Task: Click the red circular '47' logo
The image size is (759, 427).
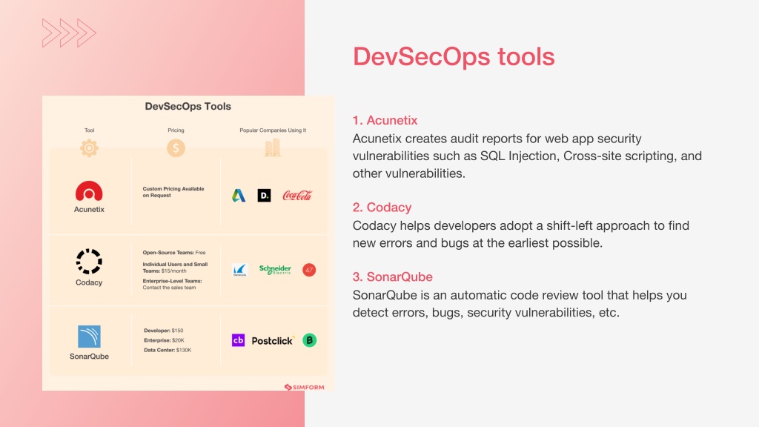Action: (309, 270)
